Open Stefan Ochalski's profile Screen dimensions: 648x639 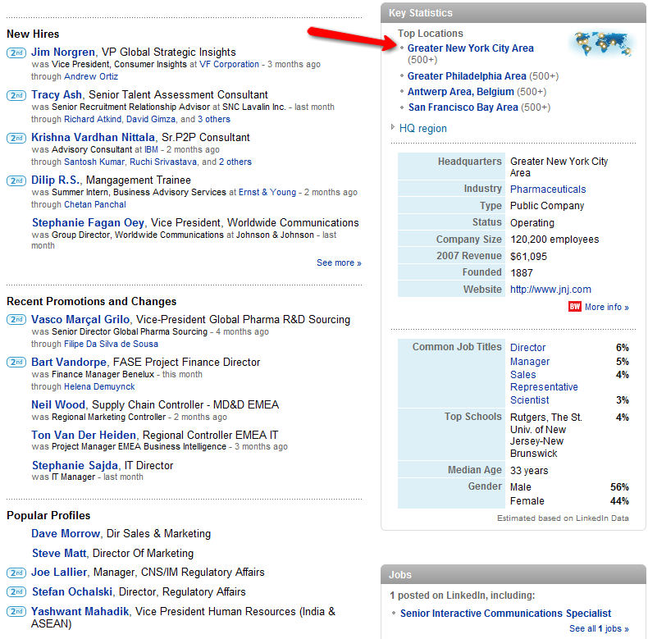coord(72,592)
